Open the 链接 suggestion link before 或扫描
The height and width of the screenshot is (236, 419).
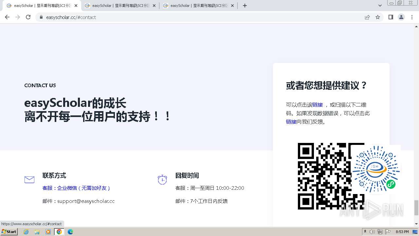[x=318, y=105]
